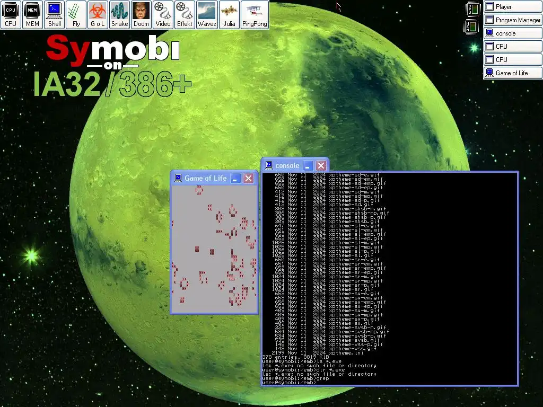This screenshot has height=407, width=543.
Task: Open the G o L biohazard icon
Action: [98, 15]
